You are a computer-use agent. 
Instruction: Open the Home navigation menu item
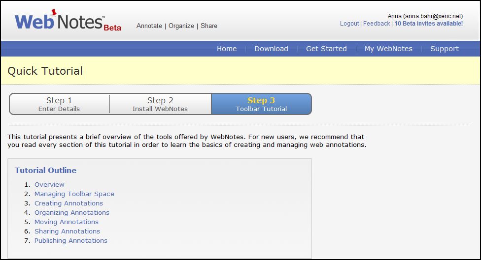[227, 49]
